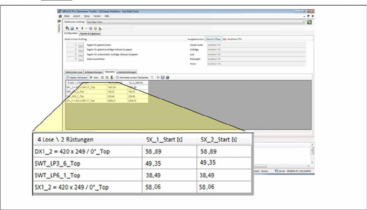Click the save disk icon in toolbar
Image resolution: width=367 pixels, height=210 pixels.
click(x=72, y=28)
